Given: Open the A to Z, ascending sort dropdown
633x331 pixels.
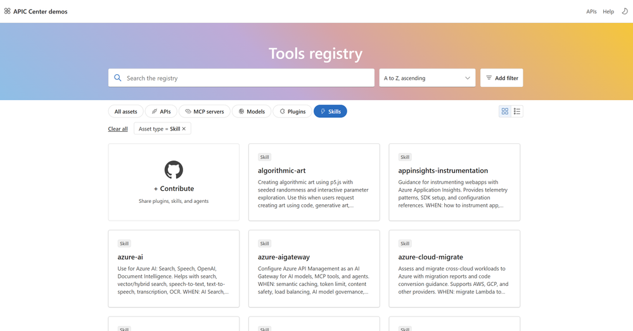Looking at the screenshot, I should tap(427, 78).
